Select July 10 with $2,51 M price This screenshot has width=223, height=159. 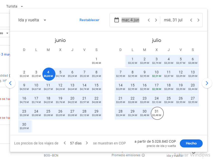157,74
